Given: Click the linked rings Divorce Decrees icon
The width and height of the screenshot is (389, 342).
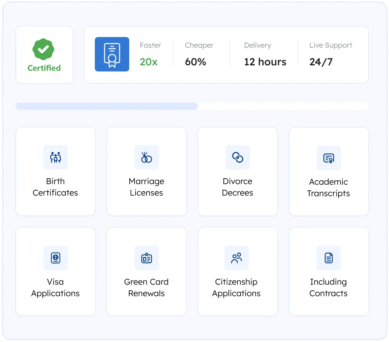Looking at the screenshot, I should tap(237, 157).
